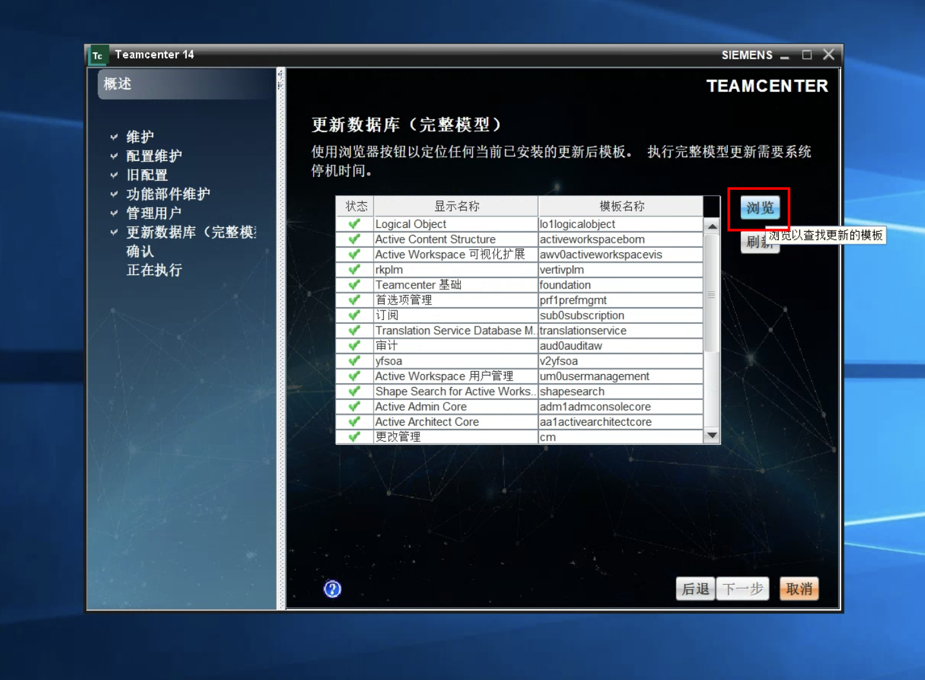Select the foundation template cell

[621, 285]
